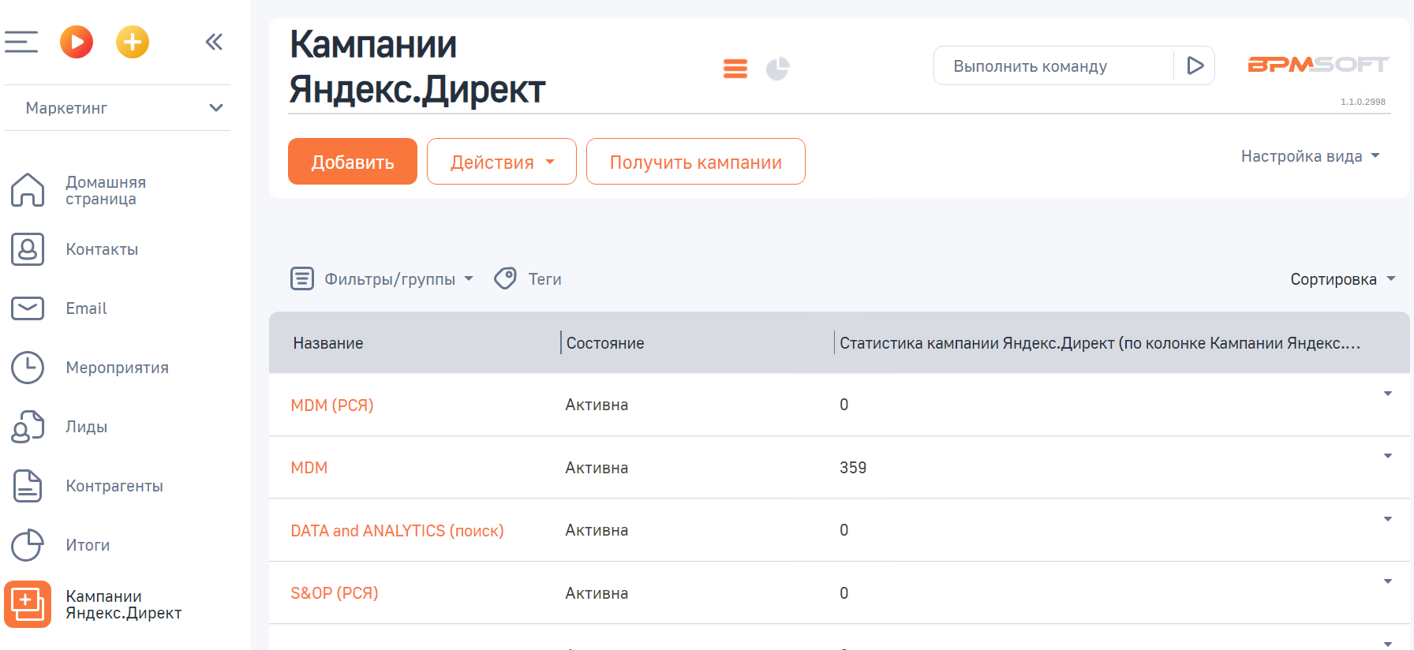Click the Теги label
Viewport: 1414px width, 650px height.
click(x=545, y=279)
